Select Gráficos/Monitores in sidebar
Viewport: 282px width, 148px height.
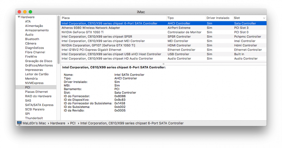(x=39, y=65)
